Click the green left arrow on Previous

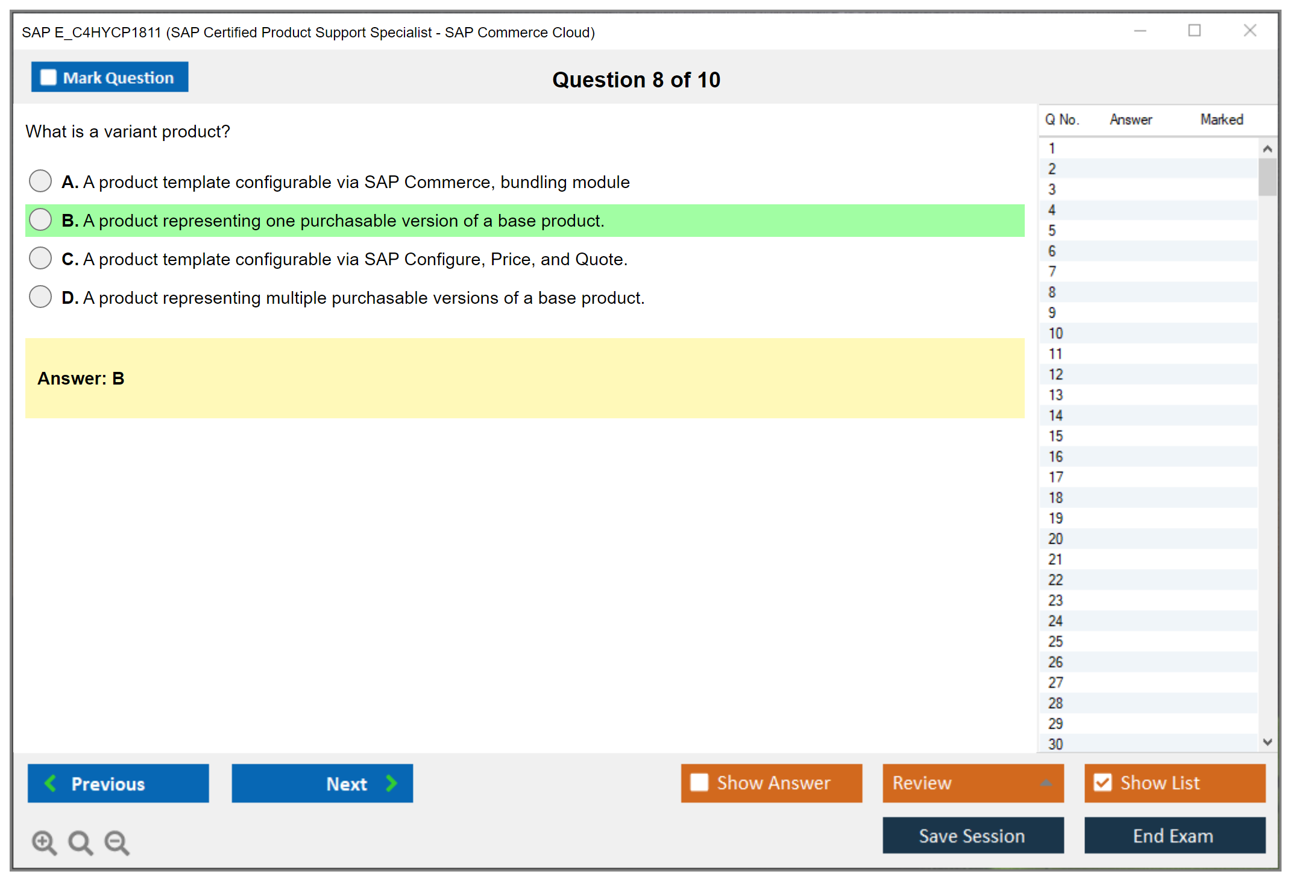click(51, 783)
